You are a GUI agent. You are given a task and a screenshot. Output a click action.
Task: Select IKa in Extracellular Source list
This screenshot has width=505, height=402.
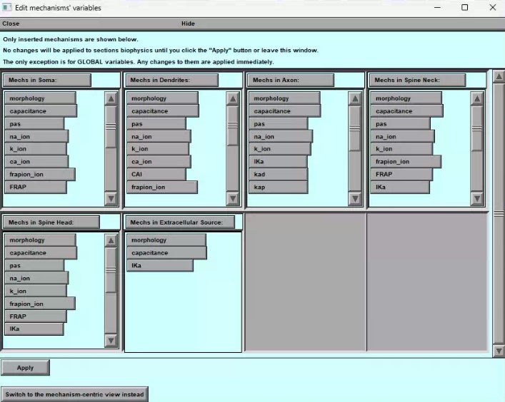pos(160,266)
